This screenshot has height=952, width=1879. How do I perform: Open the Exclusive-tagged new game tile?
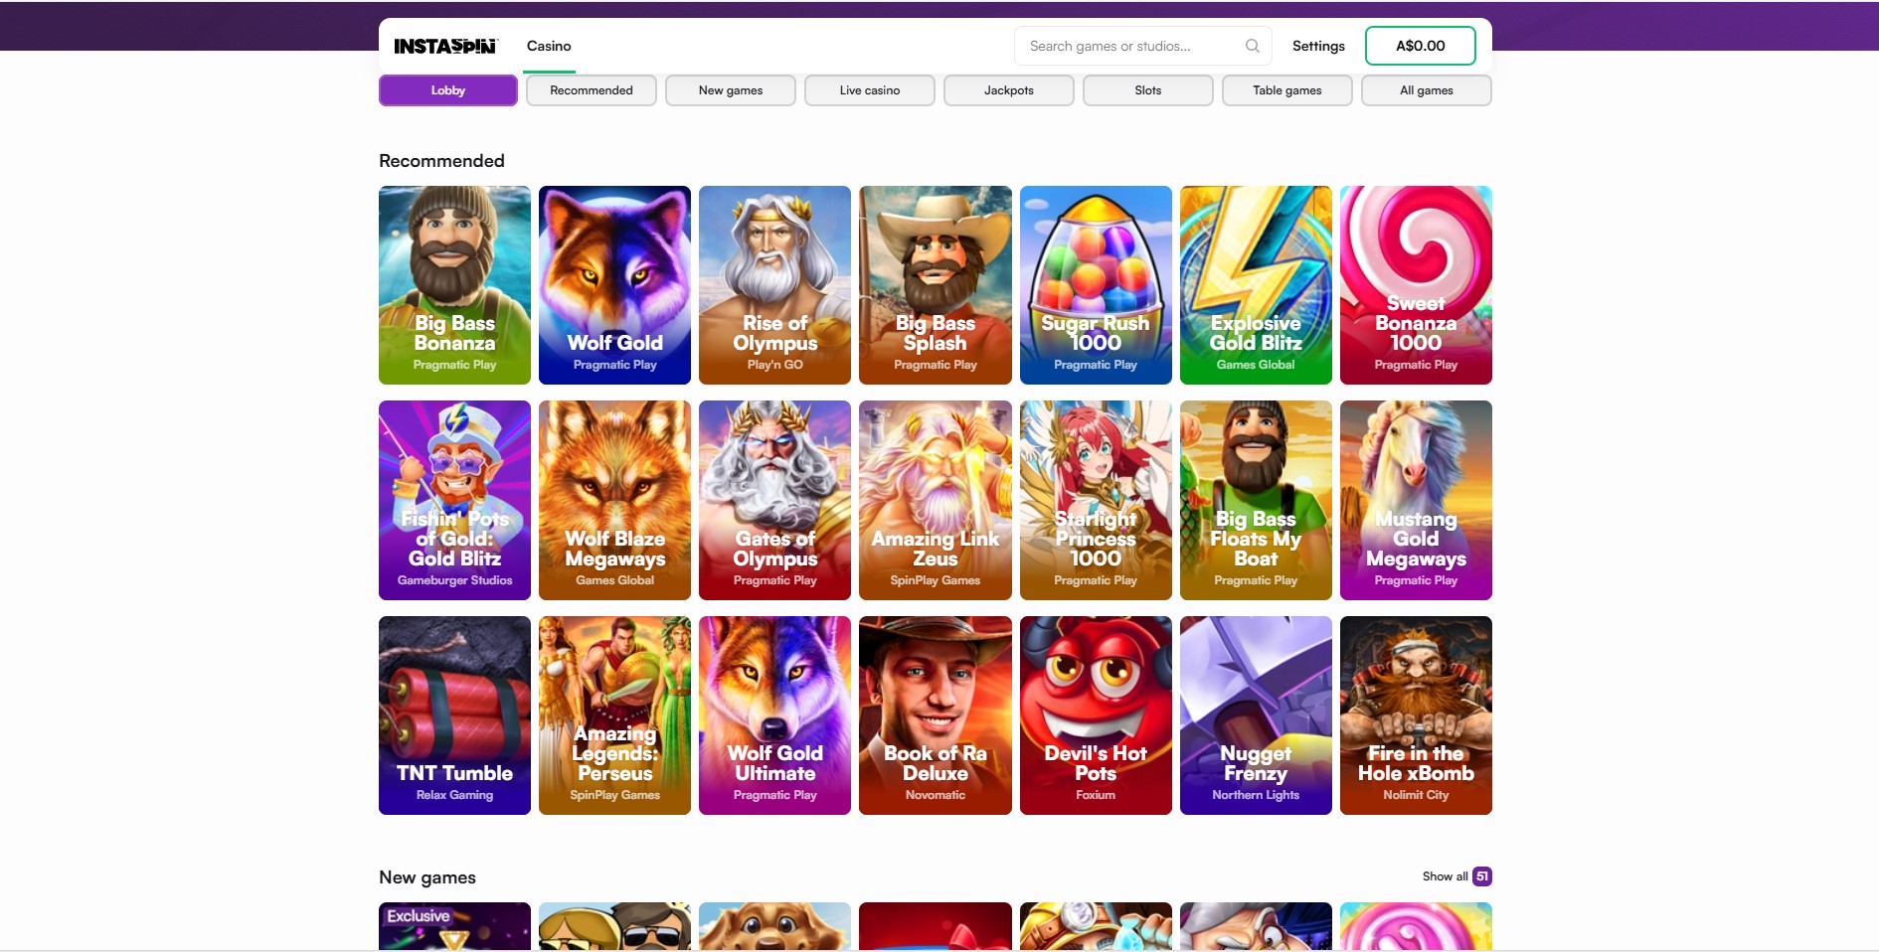coord(454,926)
